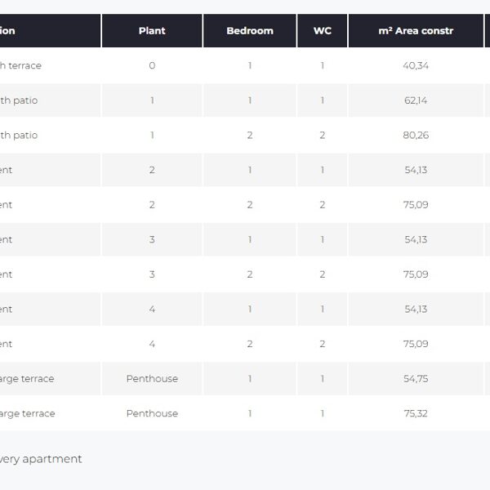Select the 75,32 area cell
This screenshot has width=490, height=490.
(416, 414)
